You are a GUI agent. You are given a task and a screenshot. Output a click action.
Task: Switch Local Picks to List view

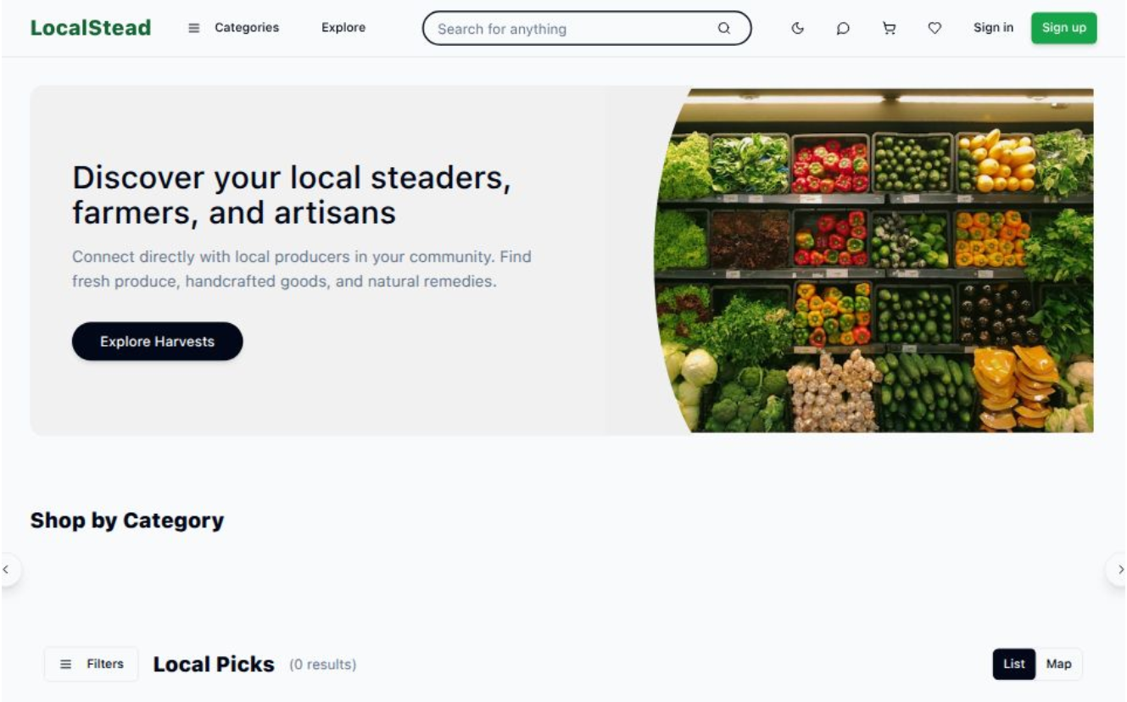[x=1014, y=664]
